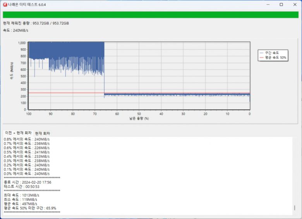Click the 남은 용량 (%) axis label
Screen dimensions: 302x219
[139, 119]
